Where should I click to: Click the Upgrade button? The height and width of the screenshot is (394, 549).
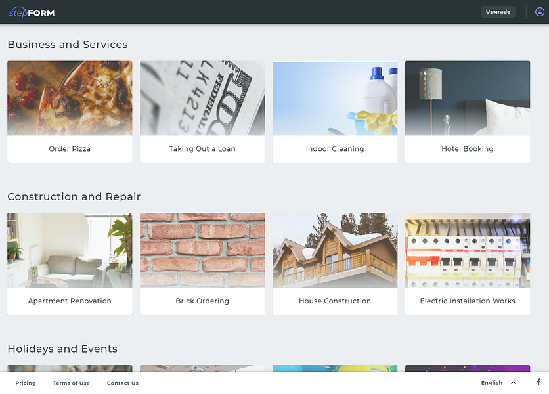(x=498, y=12)
